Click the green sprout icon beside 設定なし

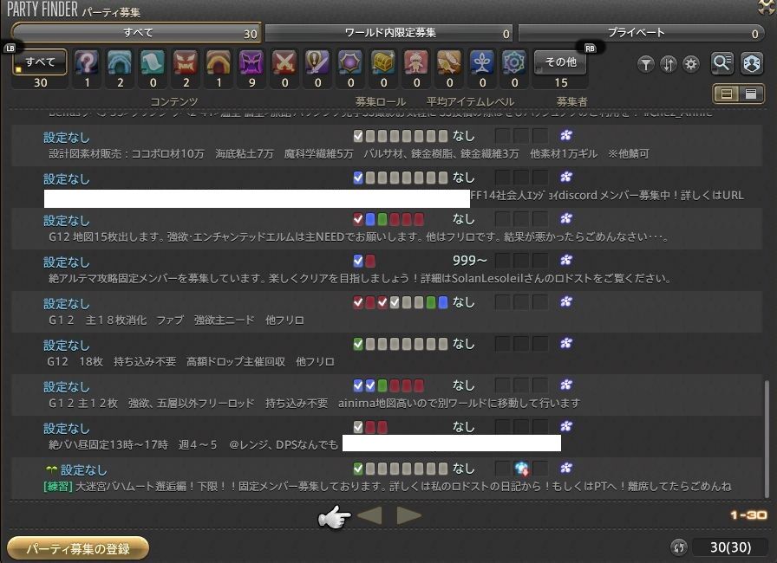click(x=51, y=469)
